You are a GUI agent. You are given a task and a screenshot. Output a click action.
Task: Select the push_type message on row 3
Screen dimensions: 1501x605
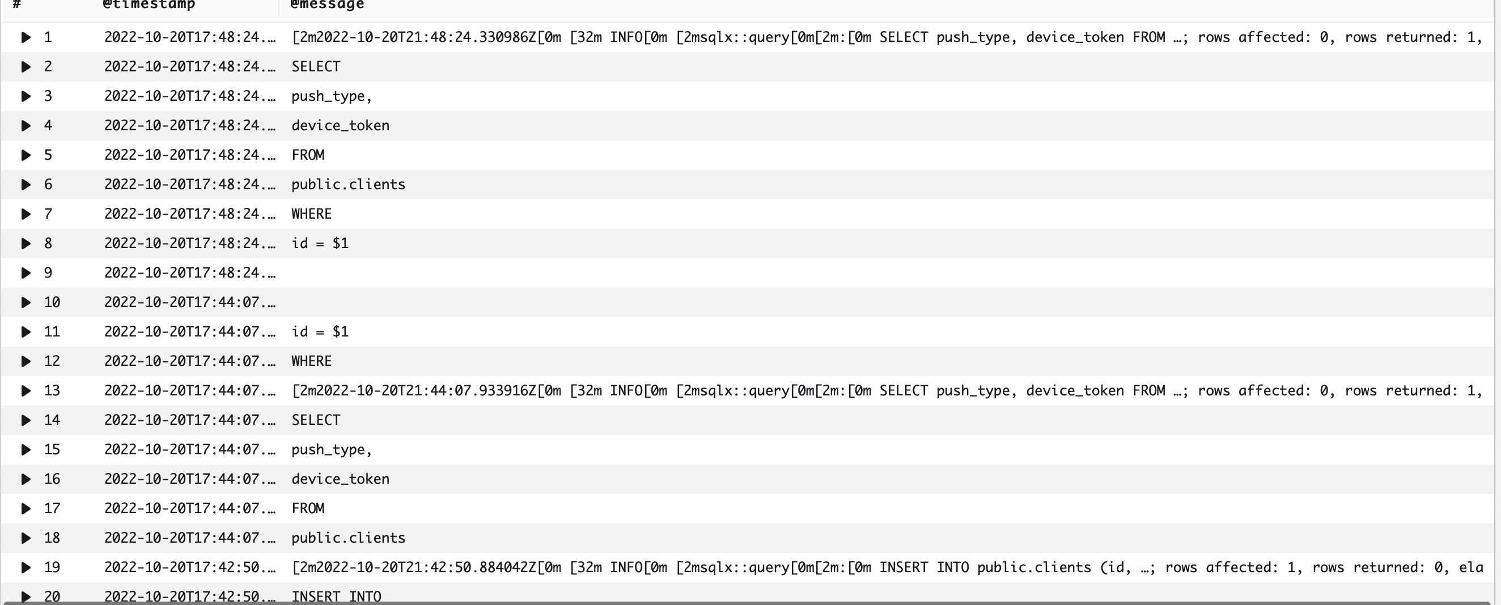[331, 96]
